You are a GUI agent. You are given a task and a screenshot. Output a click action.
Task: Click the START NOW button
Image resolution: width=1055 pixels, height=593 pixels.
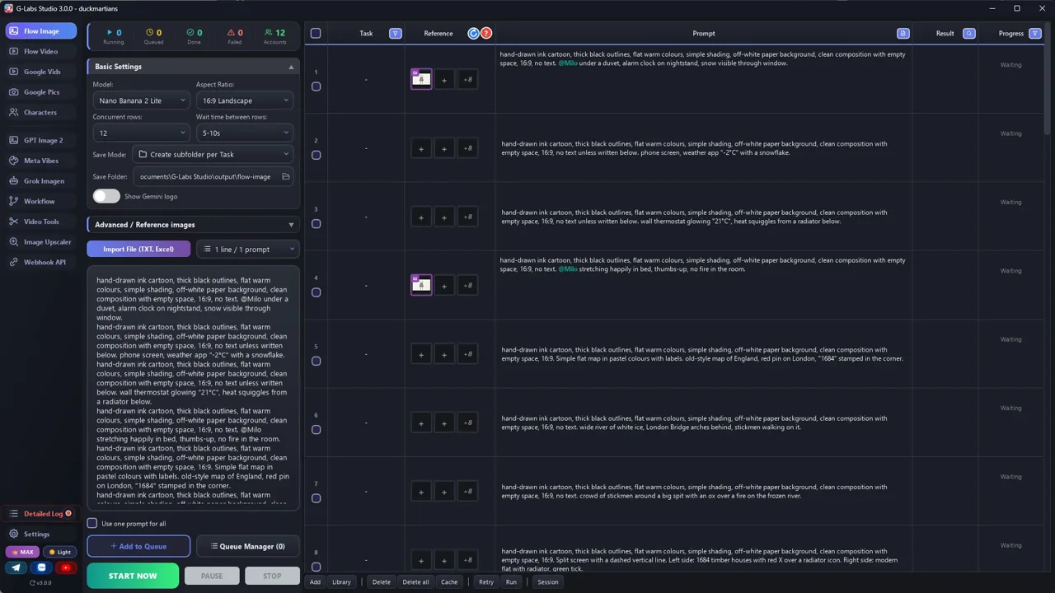click(x=133, y=576)
